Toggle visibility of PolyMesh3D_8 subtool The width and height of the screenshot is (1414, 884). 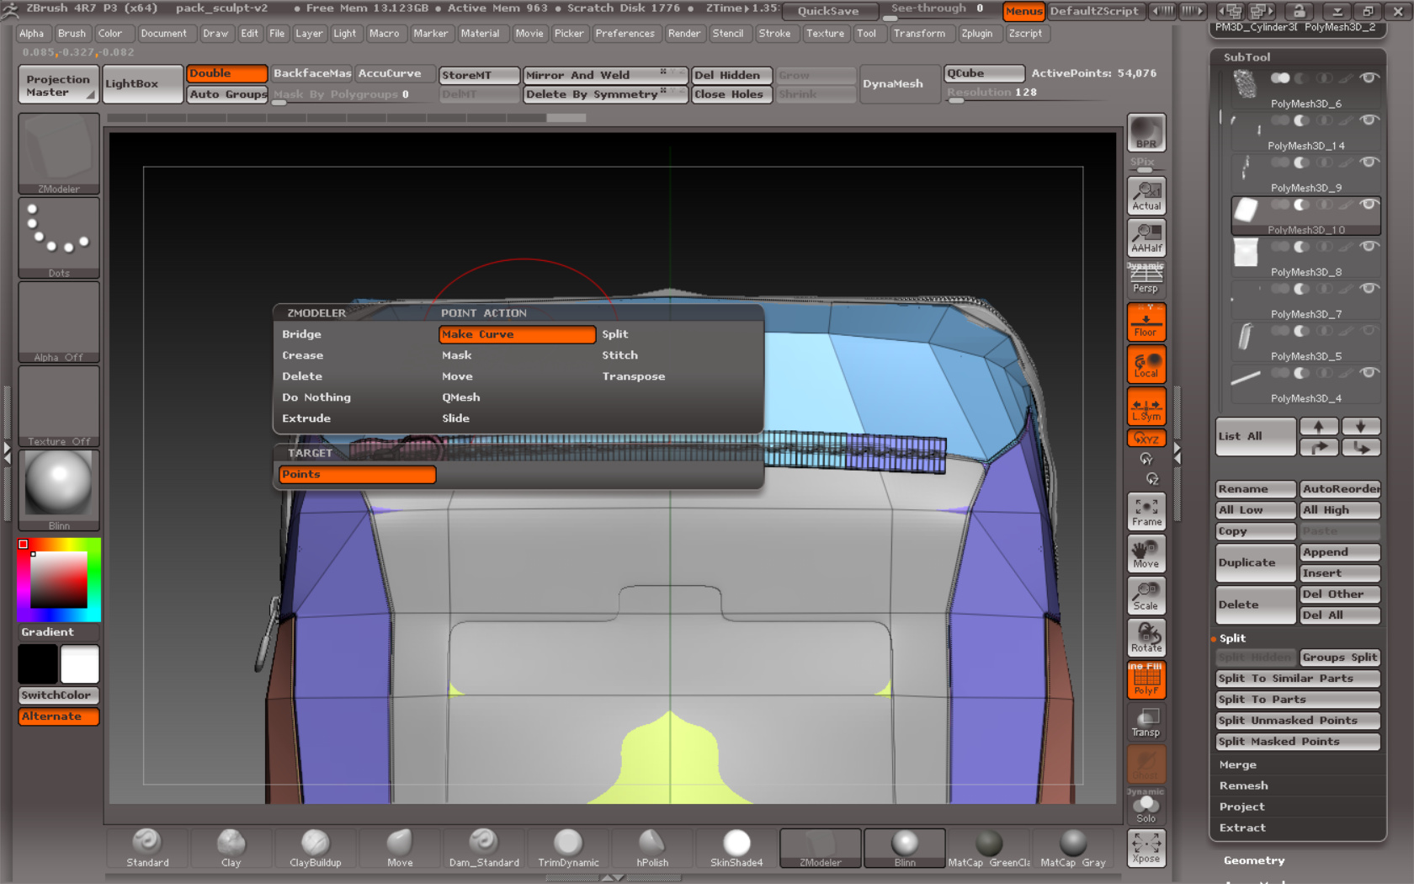pyautogui.click(x=1369, y=247)
